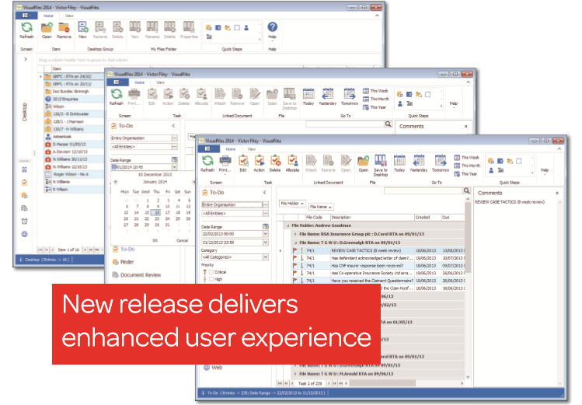This screenshot has height=405, width=582.
Task: Select the High priority option
Action: point(211,279)
